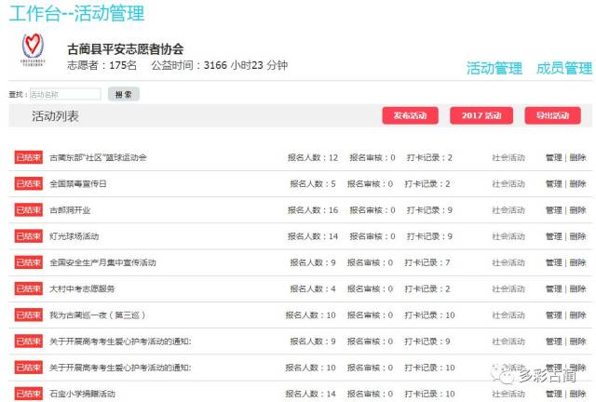This screenshot has height=402, width=596.
Task: Click 社会活动 in 全国禁毒宣传日 row
Action: click(508, 184)
